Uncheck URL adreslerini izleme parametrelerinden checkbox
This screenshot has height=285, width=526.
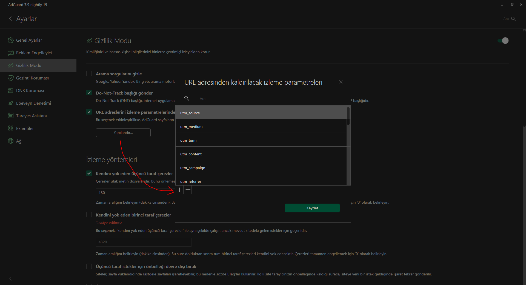[x=89, y=112]
